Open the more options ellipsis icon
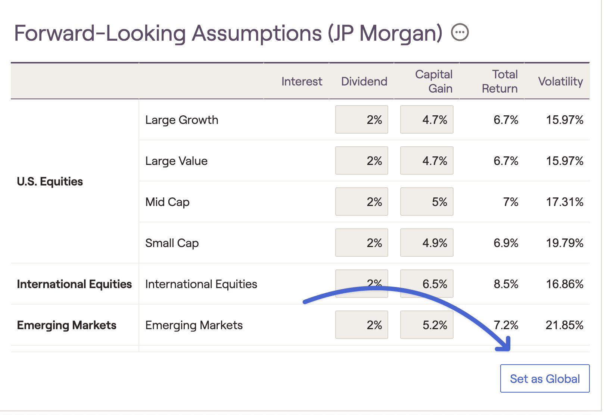Image resolution: width=607 pixels, height=415 pixels. [460, 32]
